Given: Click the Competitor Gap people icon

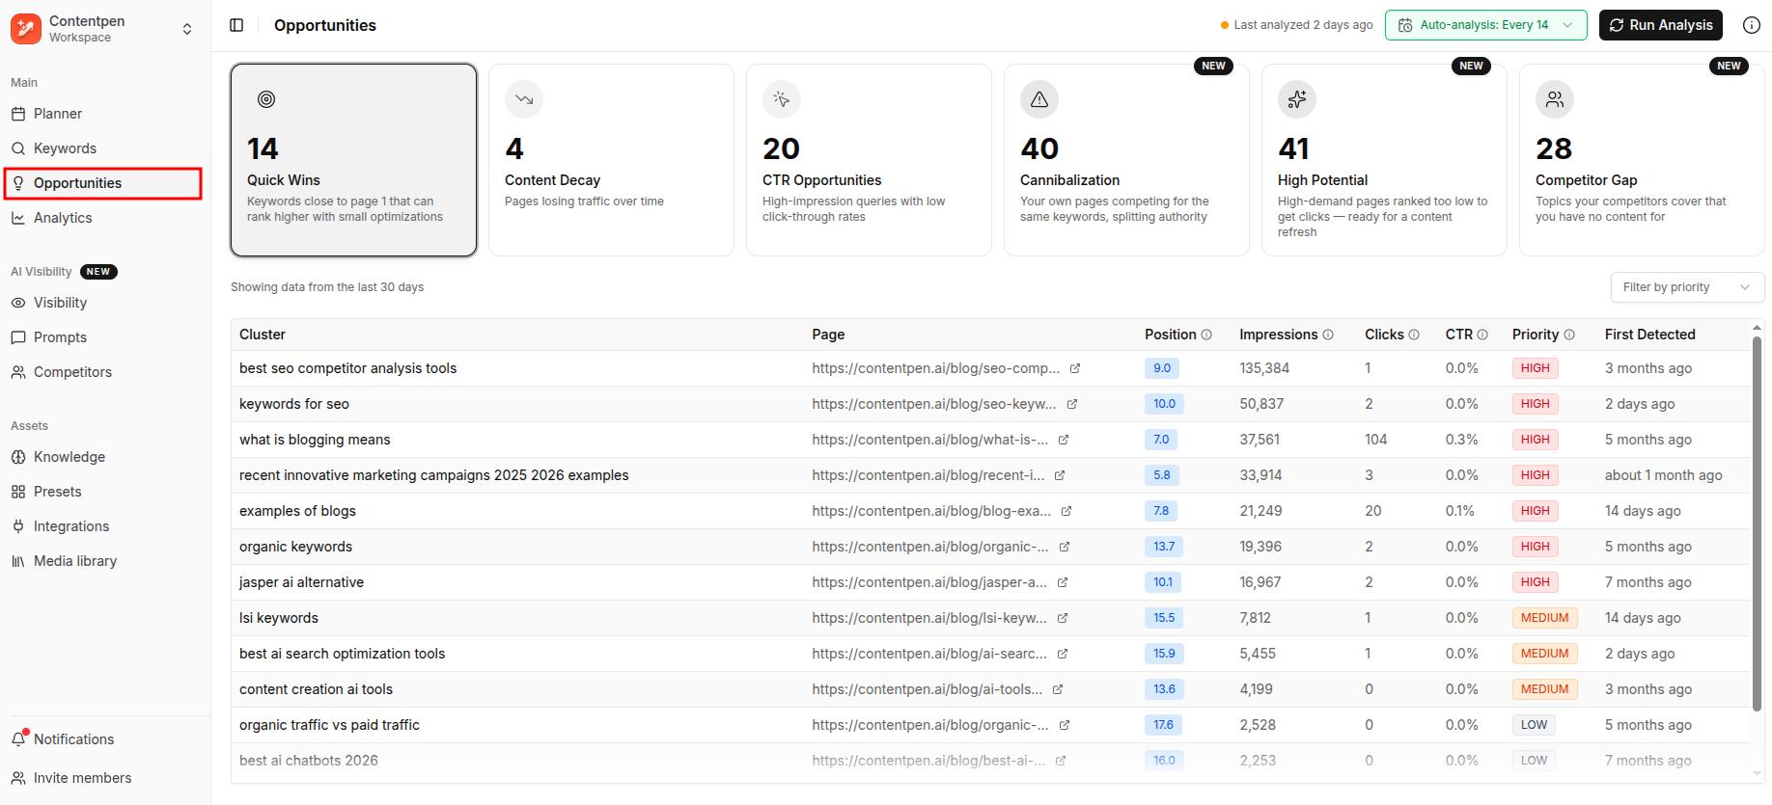Looking at the screenshot, I should 1555,99.
